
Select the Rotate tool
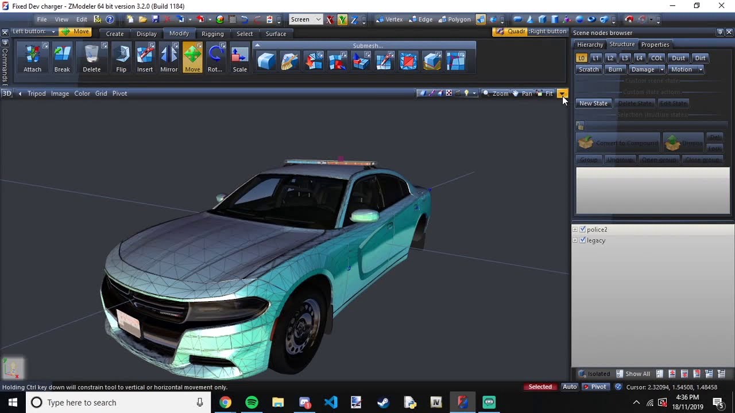[215, 59]
